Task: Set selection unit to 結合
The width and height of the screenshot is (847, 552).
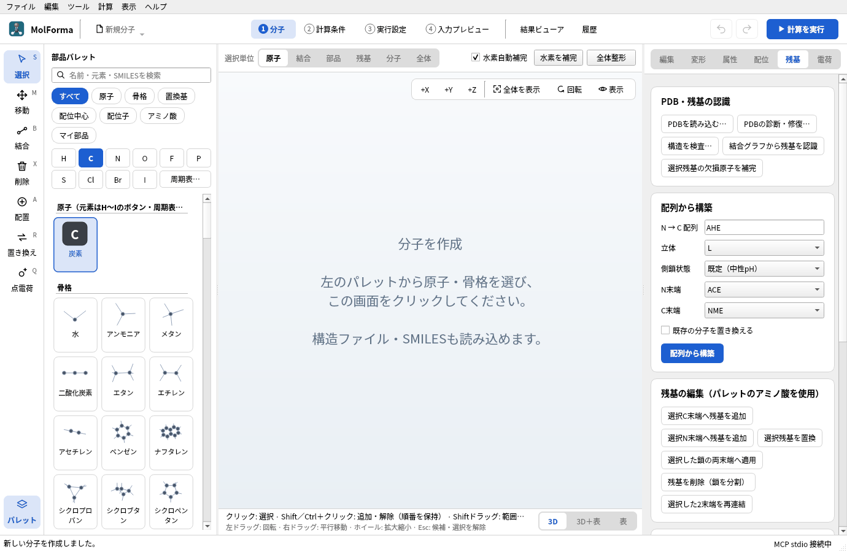Action: pyautogui.click(x=303, y=58)
